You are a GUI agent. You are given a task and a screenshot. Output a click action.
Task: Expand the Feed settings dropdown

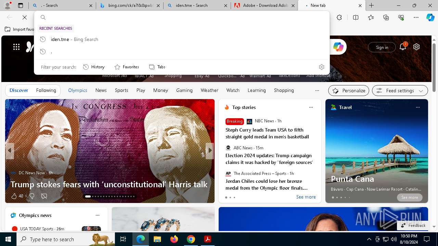pos(400,91)
